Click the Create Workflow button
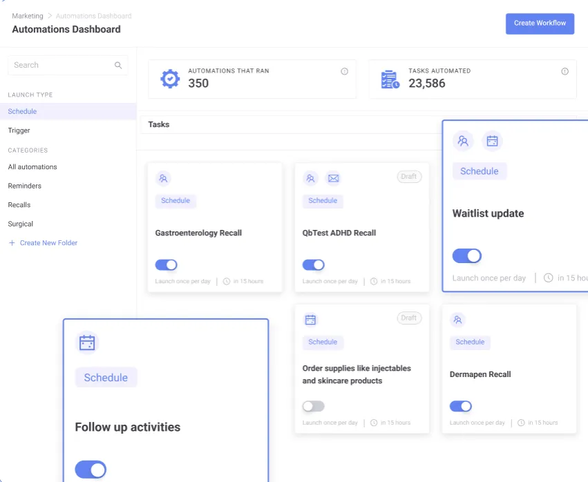 click(540, 23)
